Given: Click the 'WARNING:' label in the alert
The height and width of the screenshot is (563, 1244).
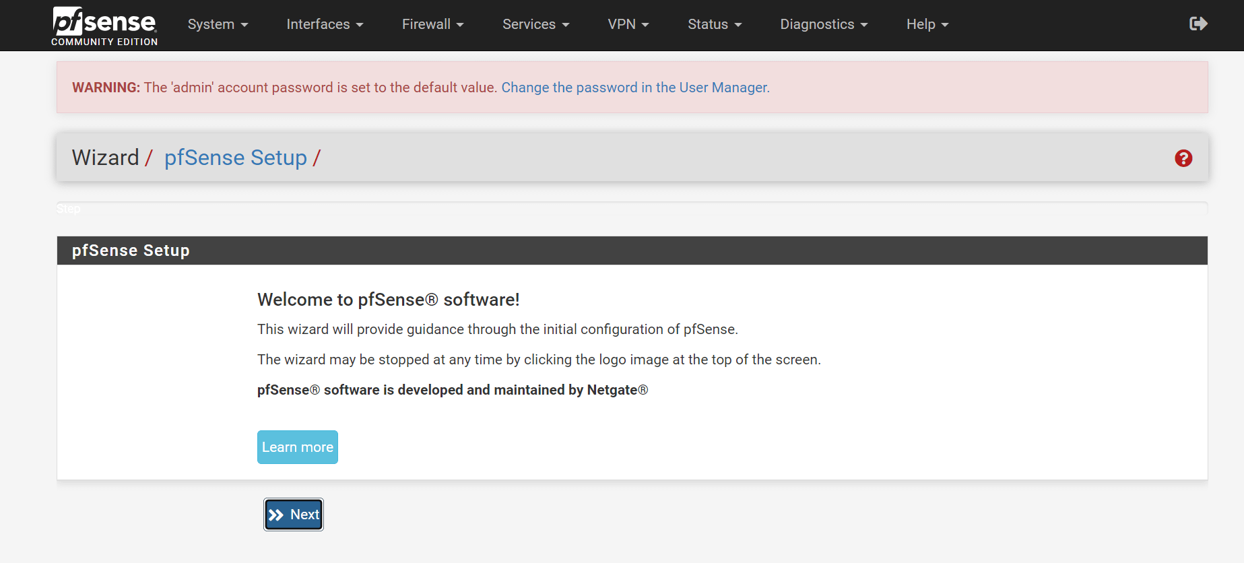Looking at the screenshot, I should (106, 88).
